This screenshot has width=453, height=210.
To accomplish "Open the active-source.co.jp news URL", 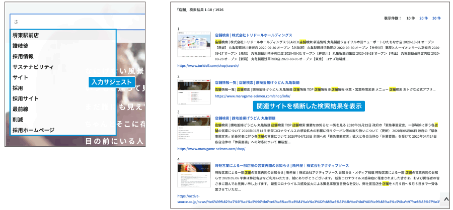I will point(309,199).
